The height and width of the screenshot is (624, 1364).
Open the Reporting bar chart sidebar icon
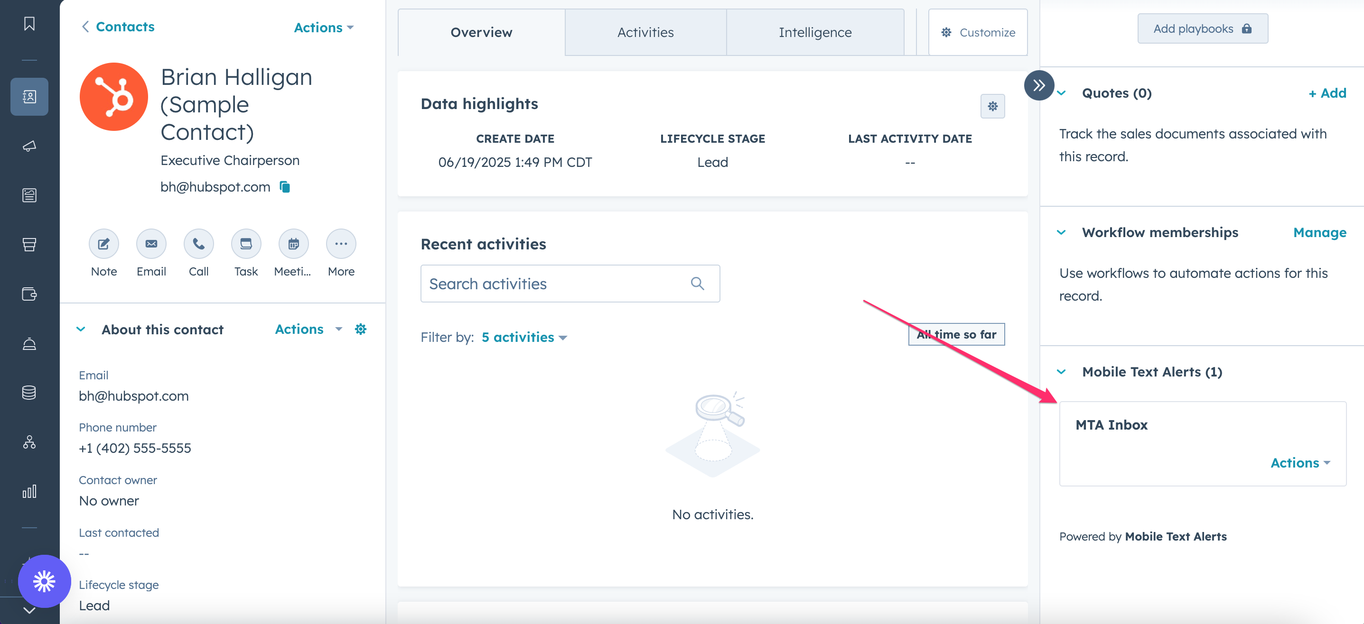(29, 491)
